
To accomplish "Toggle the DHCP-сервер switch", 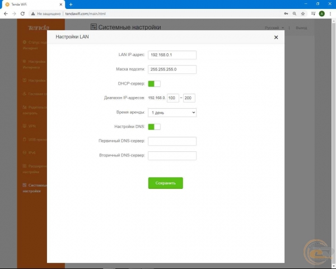I will coord(155,84).
